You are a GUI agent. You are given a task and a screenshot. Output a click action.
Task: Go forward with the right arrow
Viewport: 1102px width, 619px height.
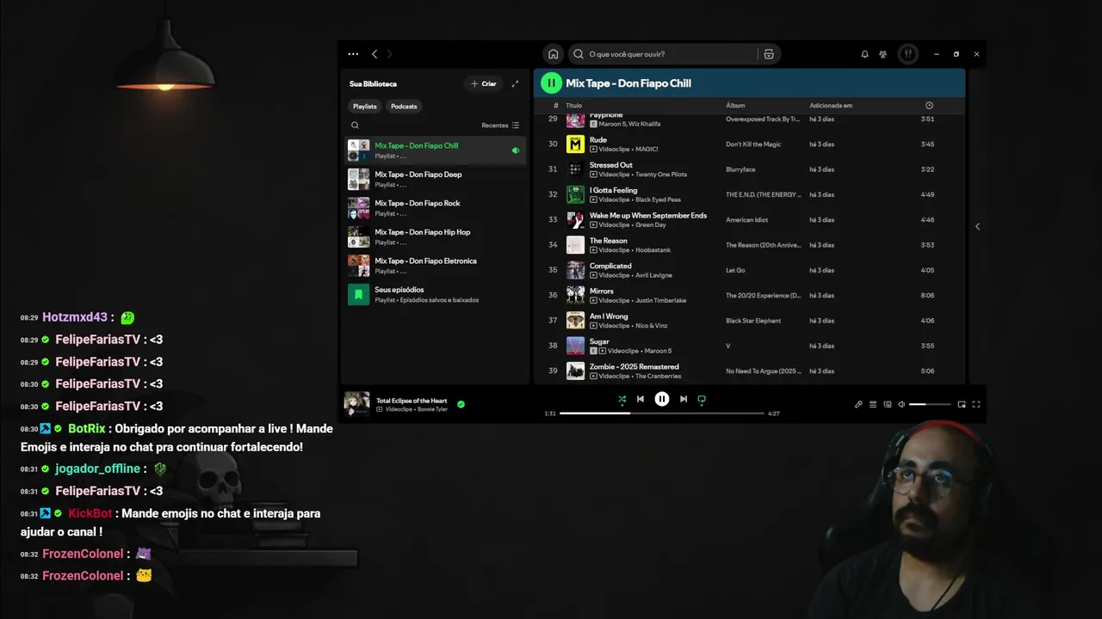click(389, 54)
